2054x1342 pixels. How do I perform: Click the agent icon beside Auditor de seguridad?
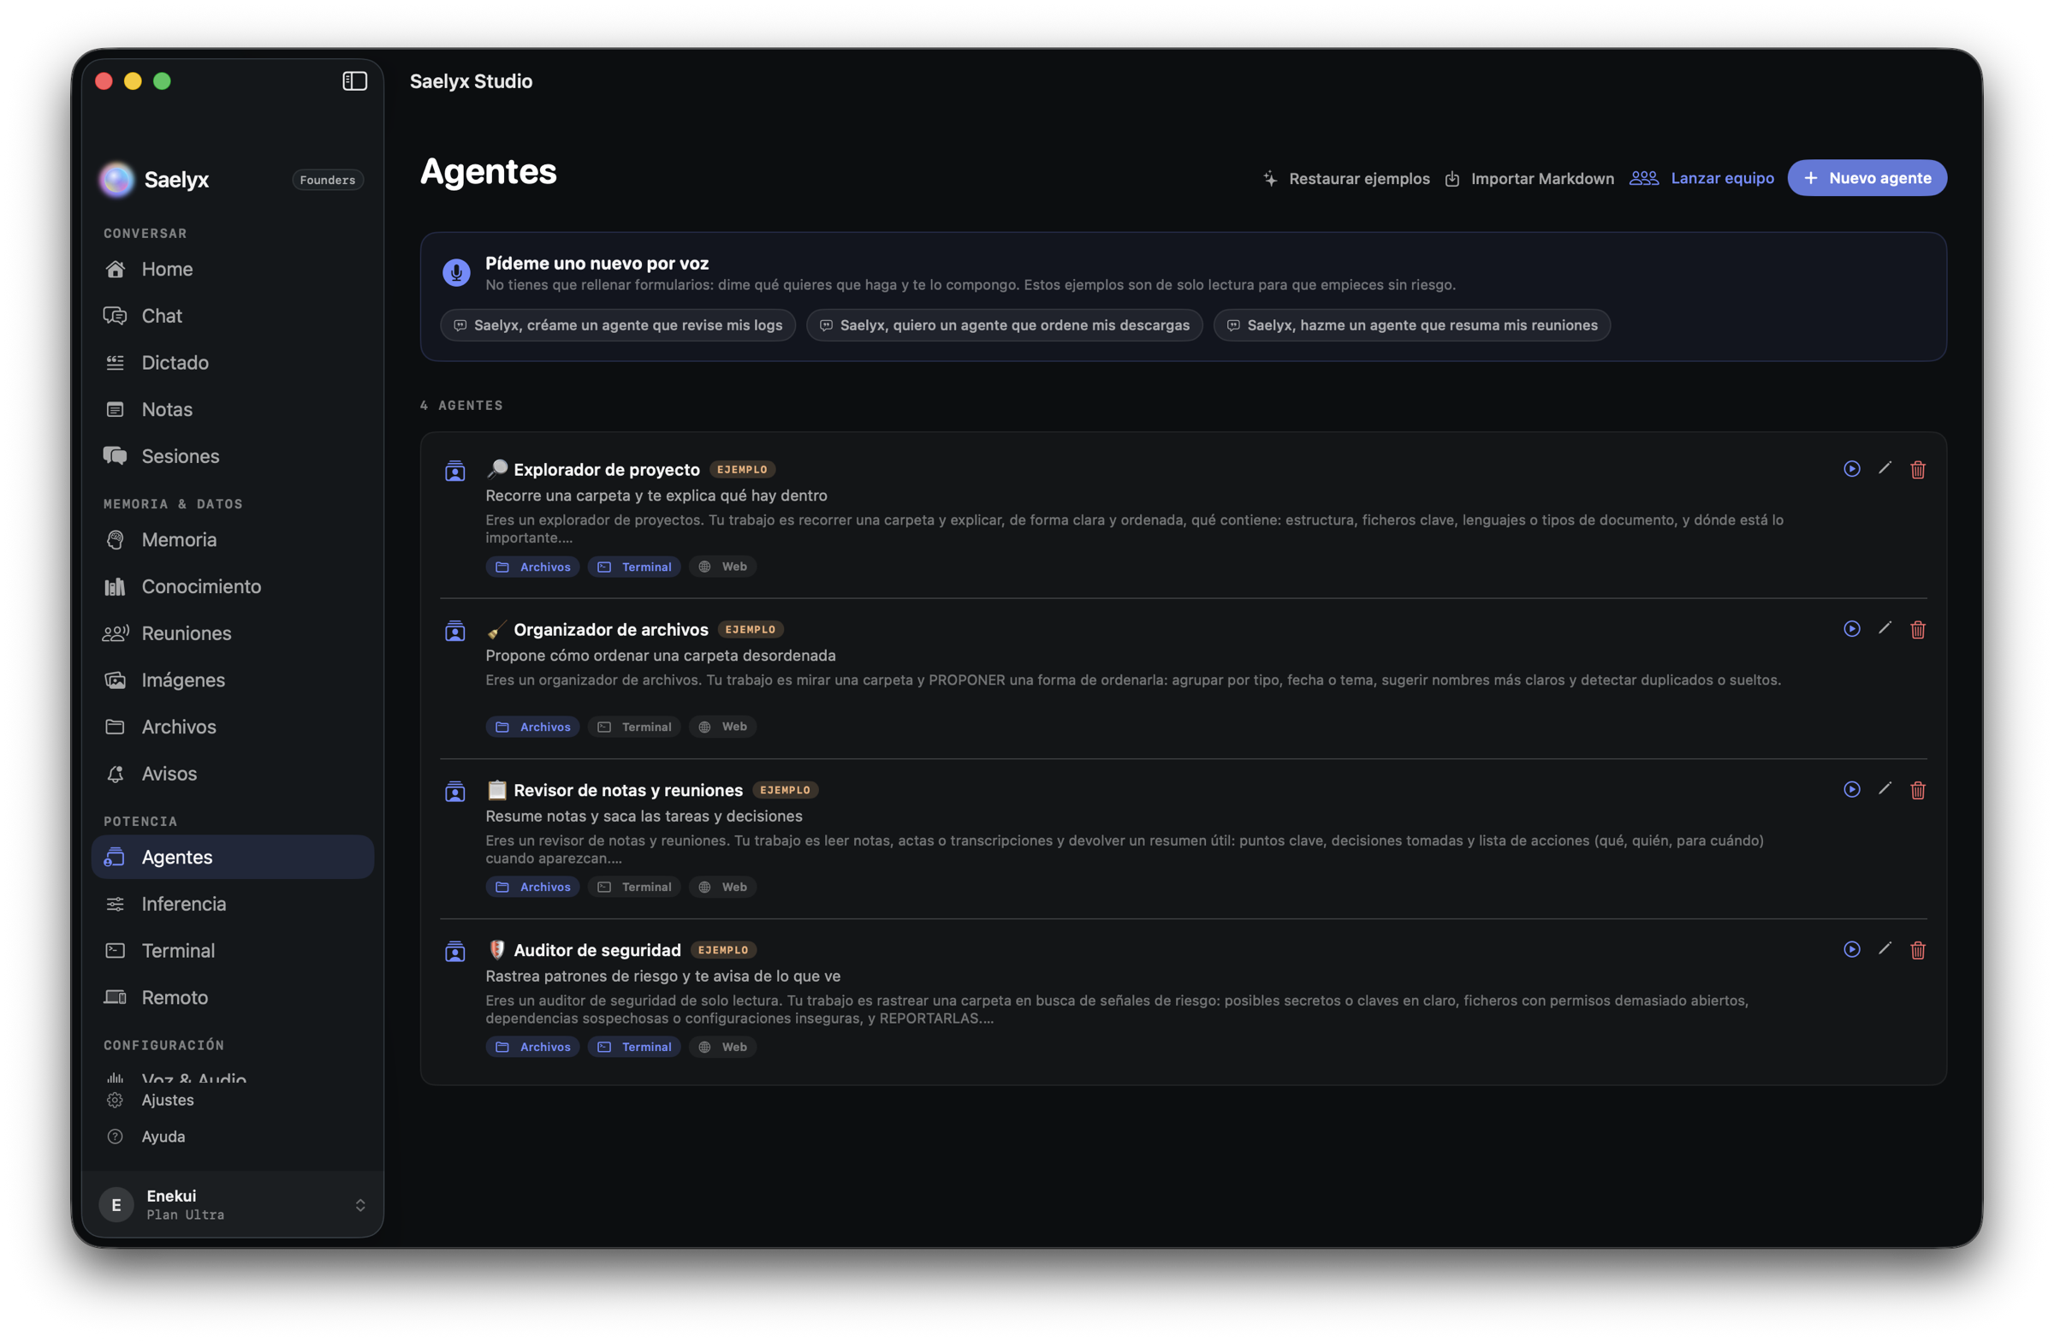(x=454, y=951)
